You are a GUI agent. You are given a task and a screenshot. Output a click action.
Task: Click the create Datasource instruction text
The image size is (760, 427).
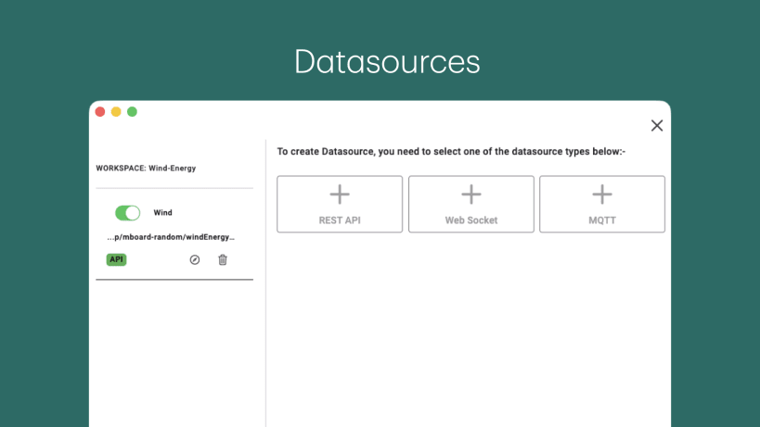point(451,152)
